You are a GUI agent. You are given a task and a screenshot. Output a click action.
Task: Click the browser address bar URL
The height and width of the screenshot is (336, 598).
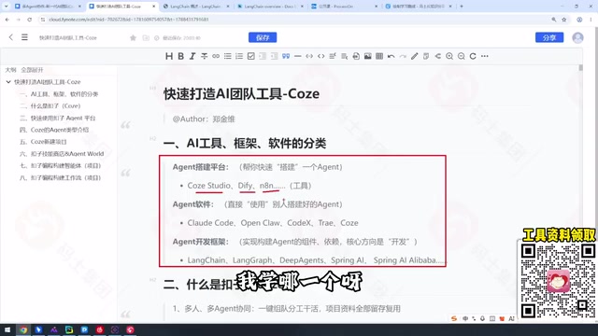129,20
